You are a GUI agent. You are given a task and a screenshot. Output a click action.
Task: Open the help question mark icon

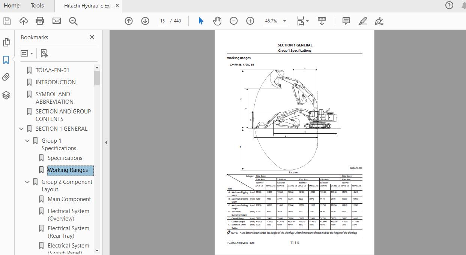click(449, 5)
